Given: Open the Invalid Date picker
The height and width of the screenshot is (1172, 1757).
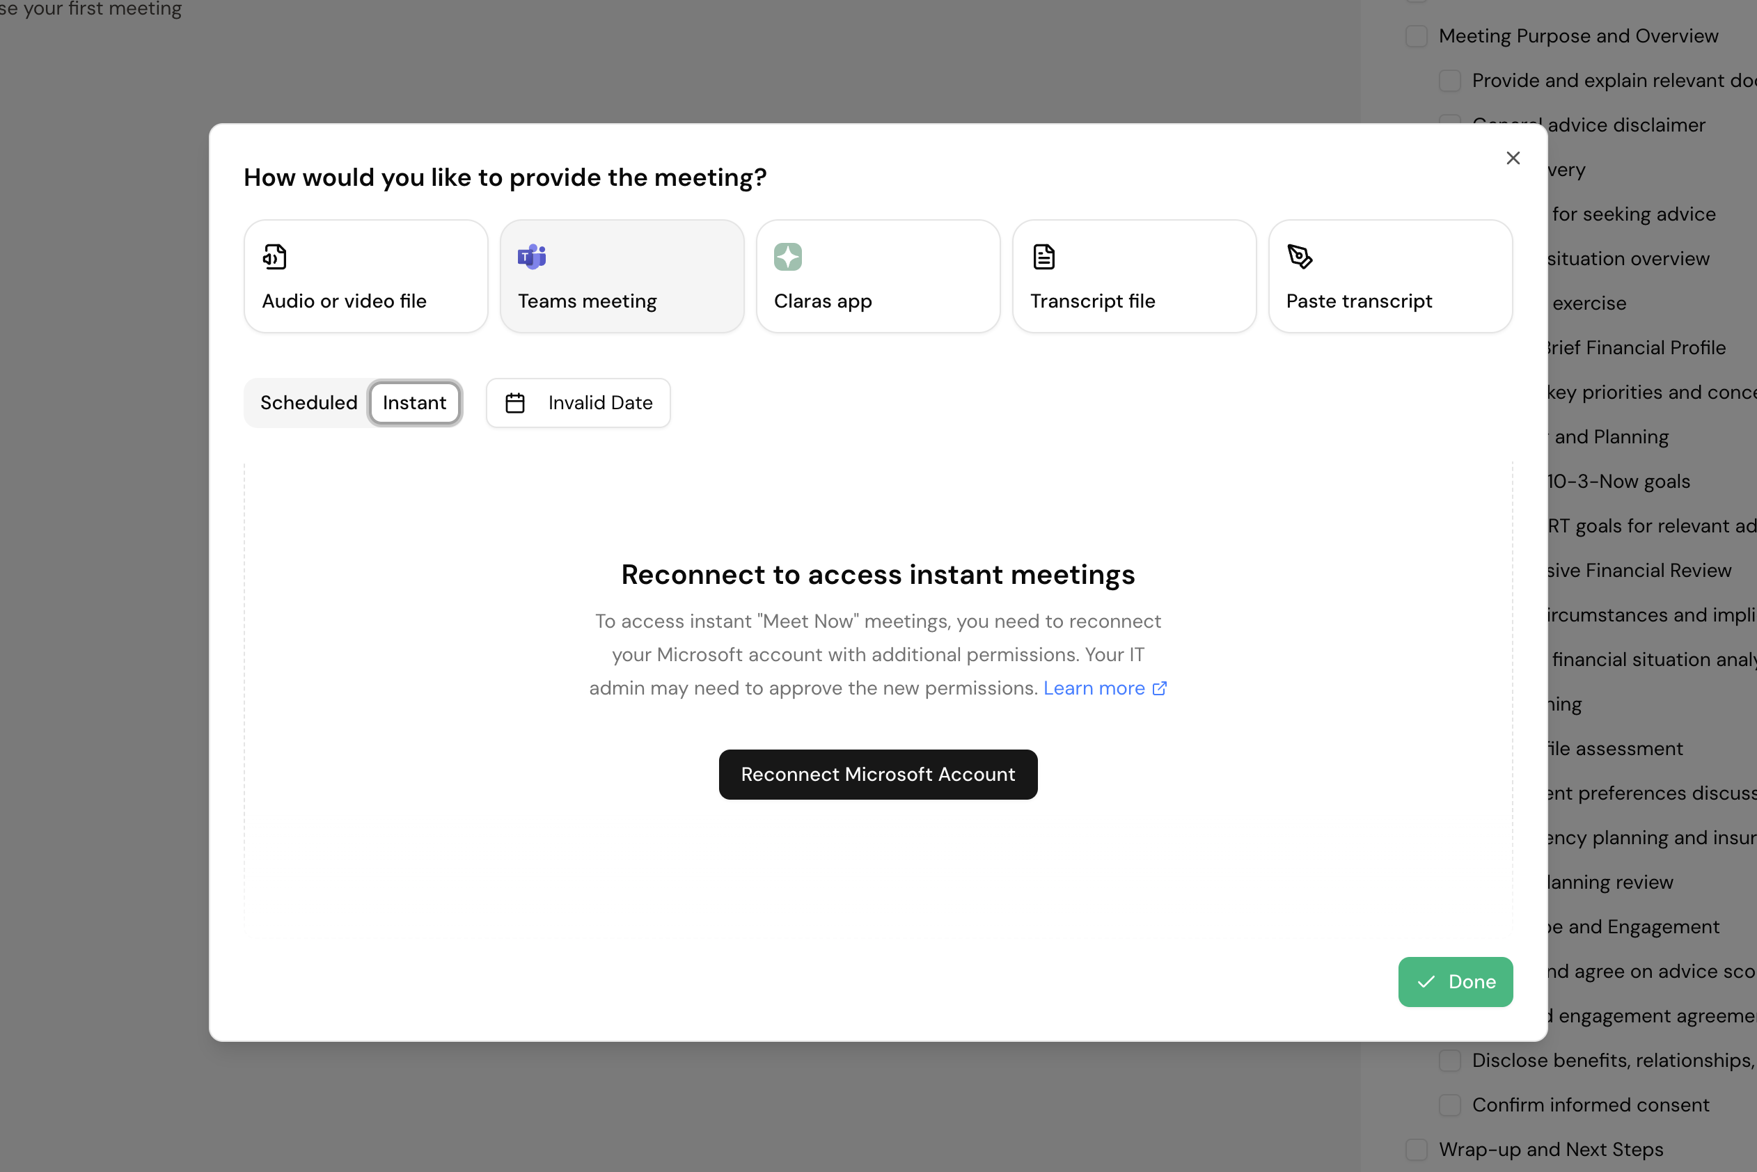Looking at the screenshot, I should pos(578,403).
